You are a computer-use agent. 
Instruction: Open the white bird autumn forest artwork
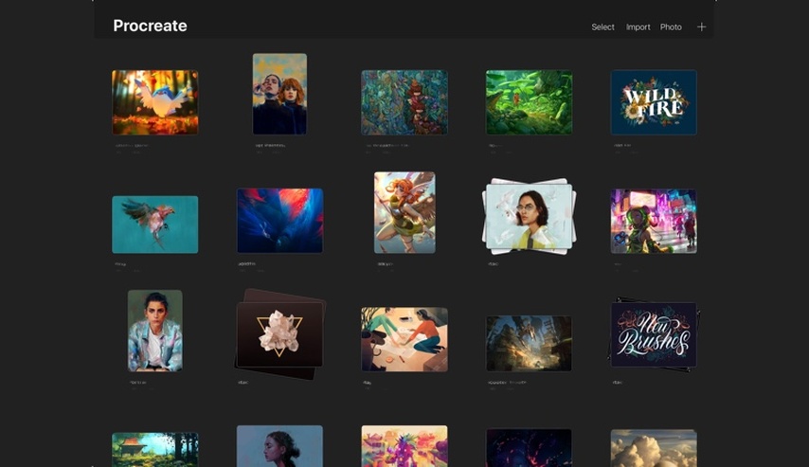(154, 102)
